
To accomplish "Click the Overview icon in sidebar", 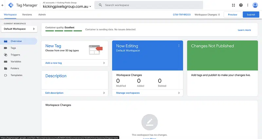I will click(6, 41).
